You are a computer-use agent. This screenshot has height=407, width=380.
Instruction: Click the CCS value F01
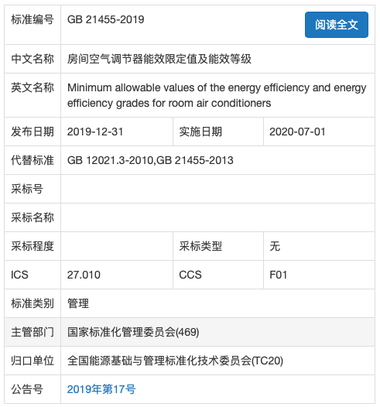pos(278,275)
